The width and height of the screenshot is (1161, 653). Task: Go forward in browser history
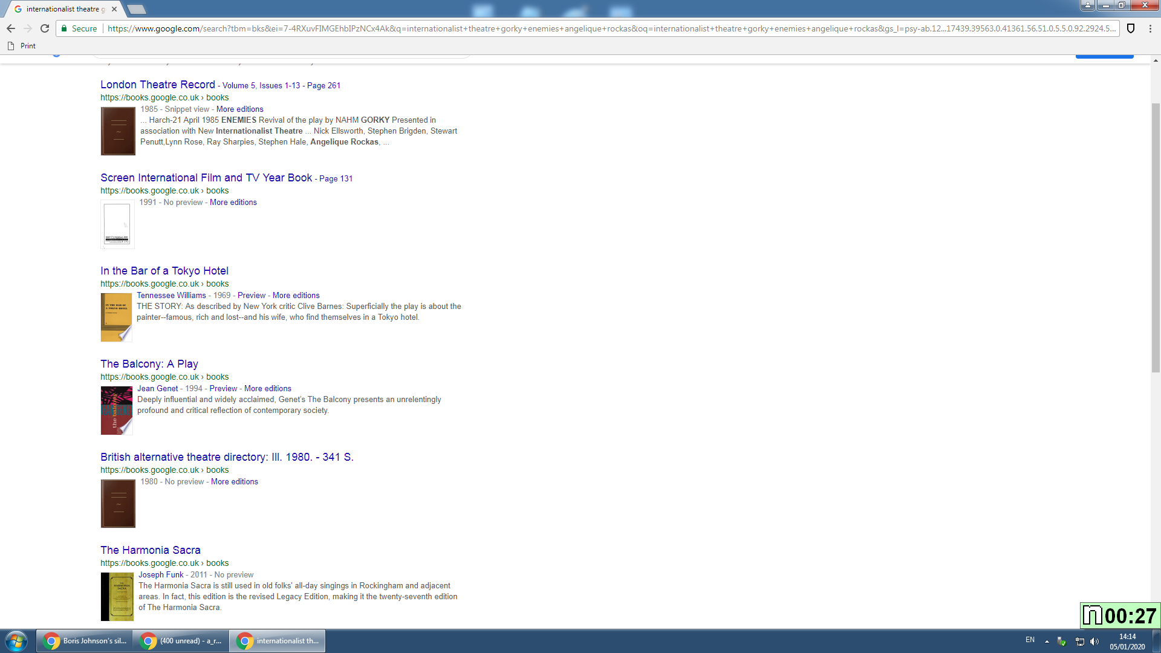pyautogui.click(x=28, y=28)
